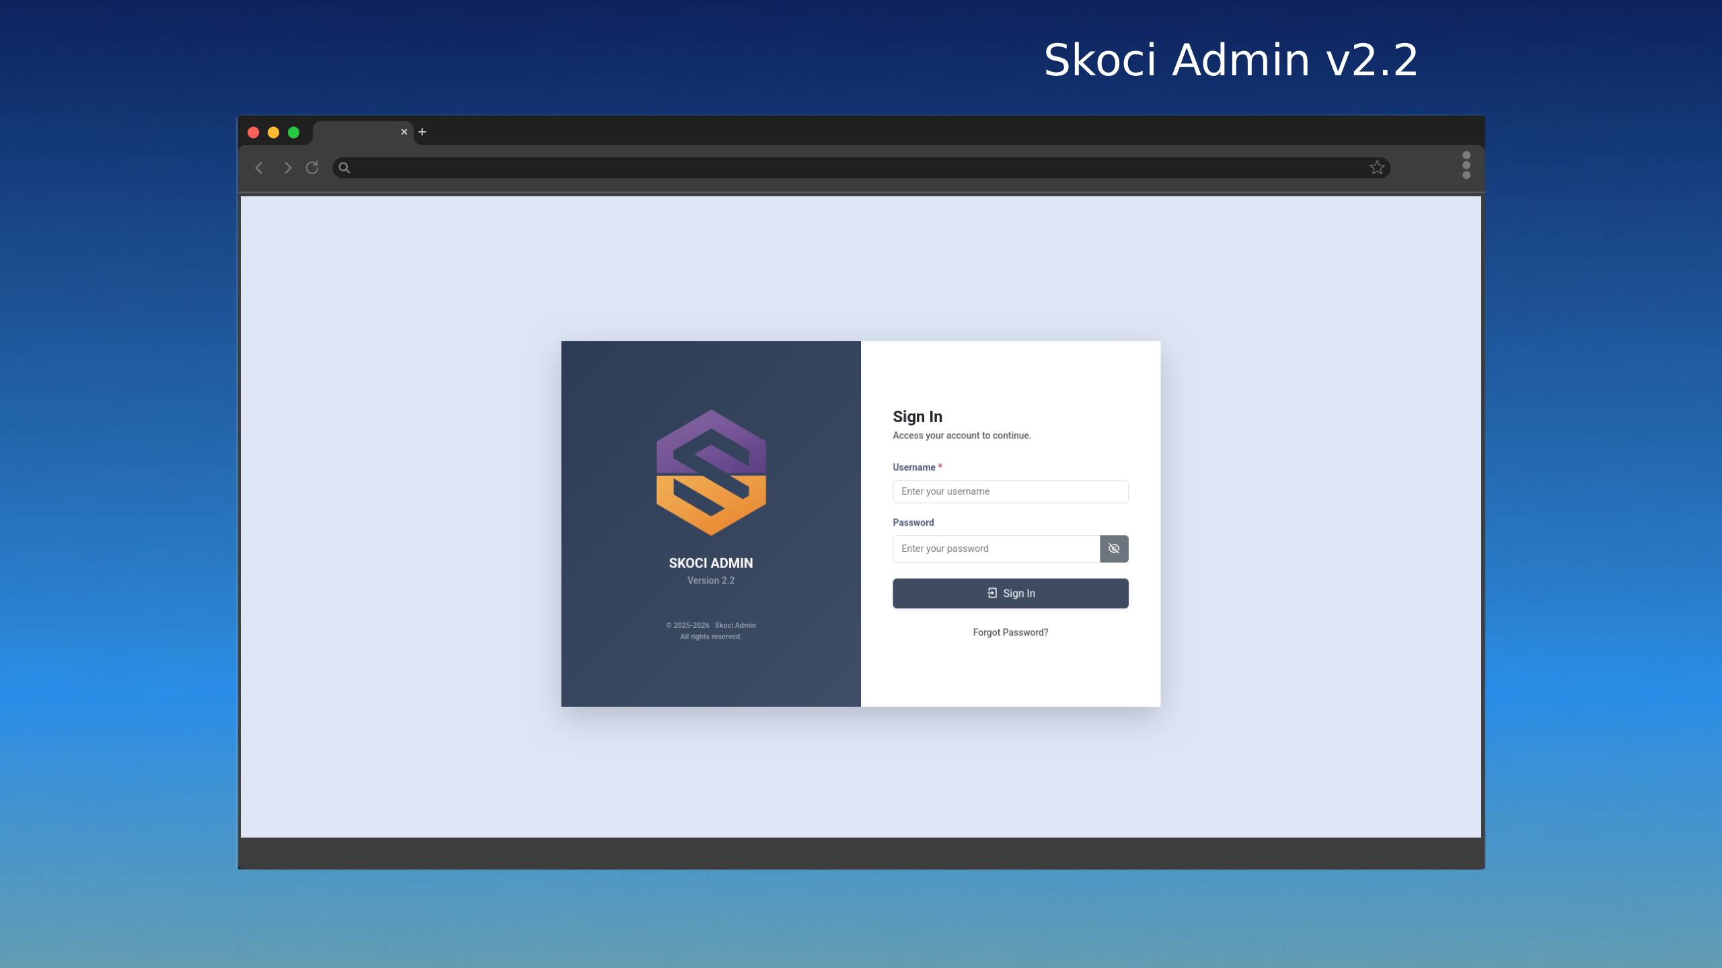Close the current browser tab
The image size is (1722, 968).
click(x=404, y=131)
